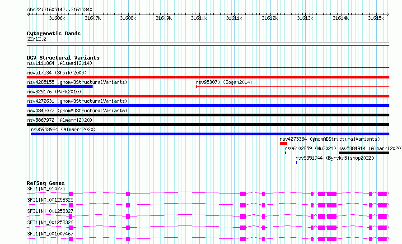Click the 31615k ruler tick label
The image size is (402, 244).
coord(376,18)
